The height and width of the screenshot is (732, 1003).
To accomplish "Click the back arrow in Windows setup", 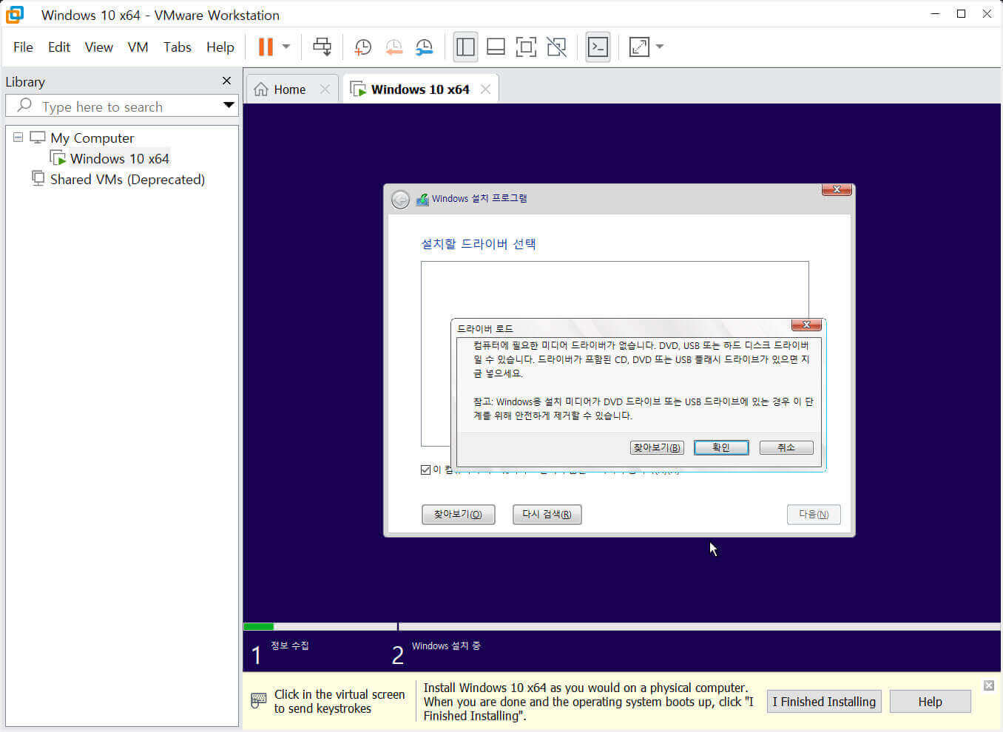I will (x=400, y=199).
